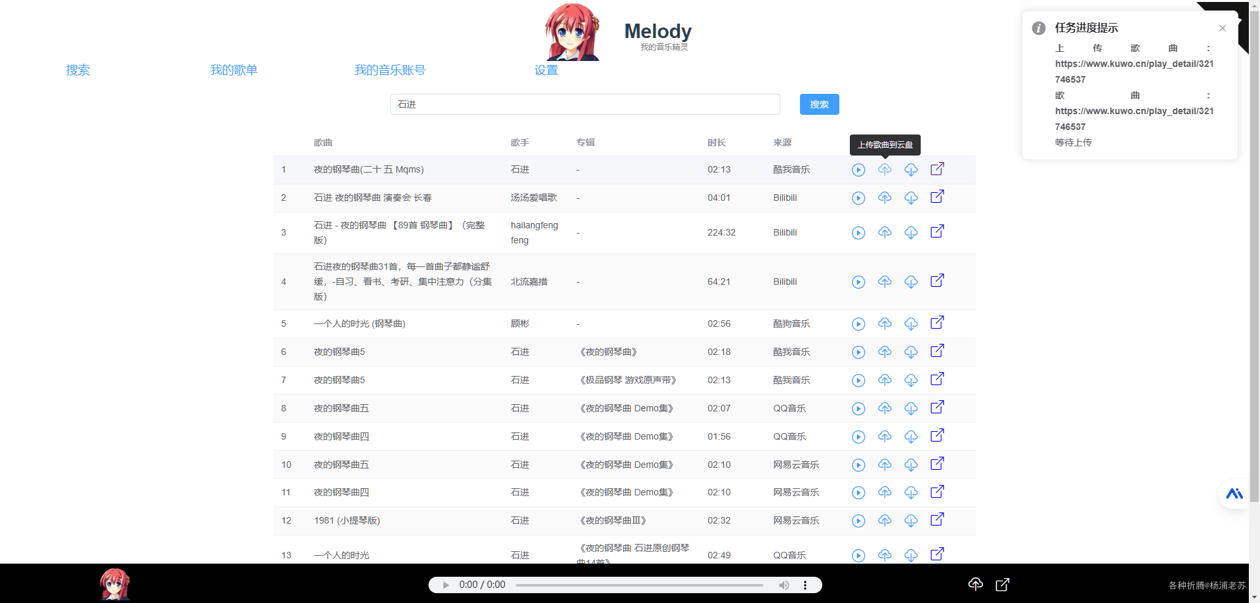Download row 8 夜的钢琴曲五 from QQ音乐
This screenshot has width=1260, height=603.
tap(911, 409)
